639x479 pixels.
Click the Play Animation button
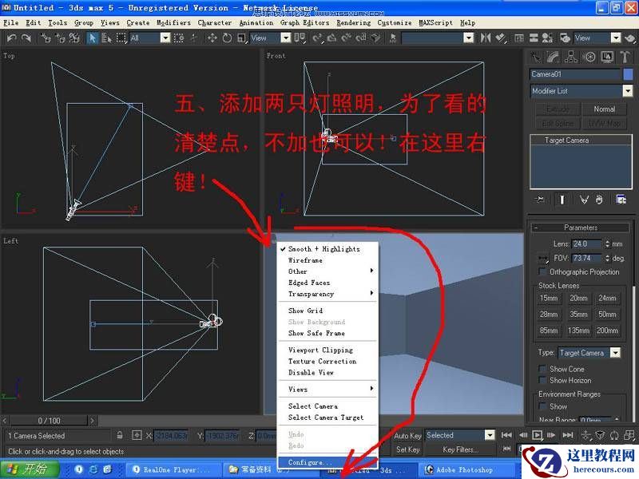537,435
